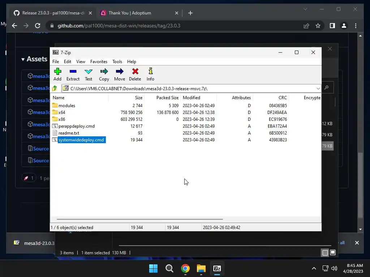
Task: Click the Copy toolbar icon
Action: [104, 74]
